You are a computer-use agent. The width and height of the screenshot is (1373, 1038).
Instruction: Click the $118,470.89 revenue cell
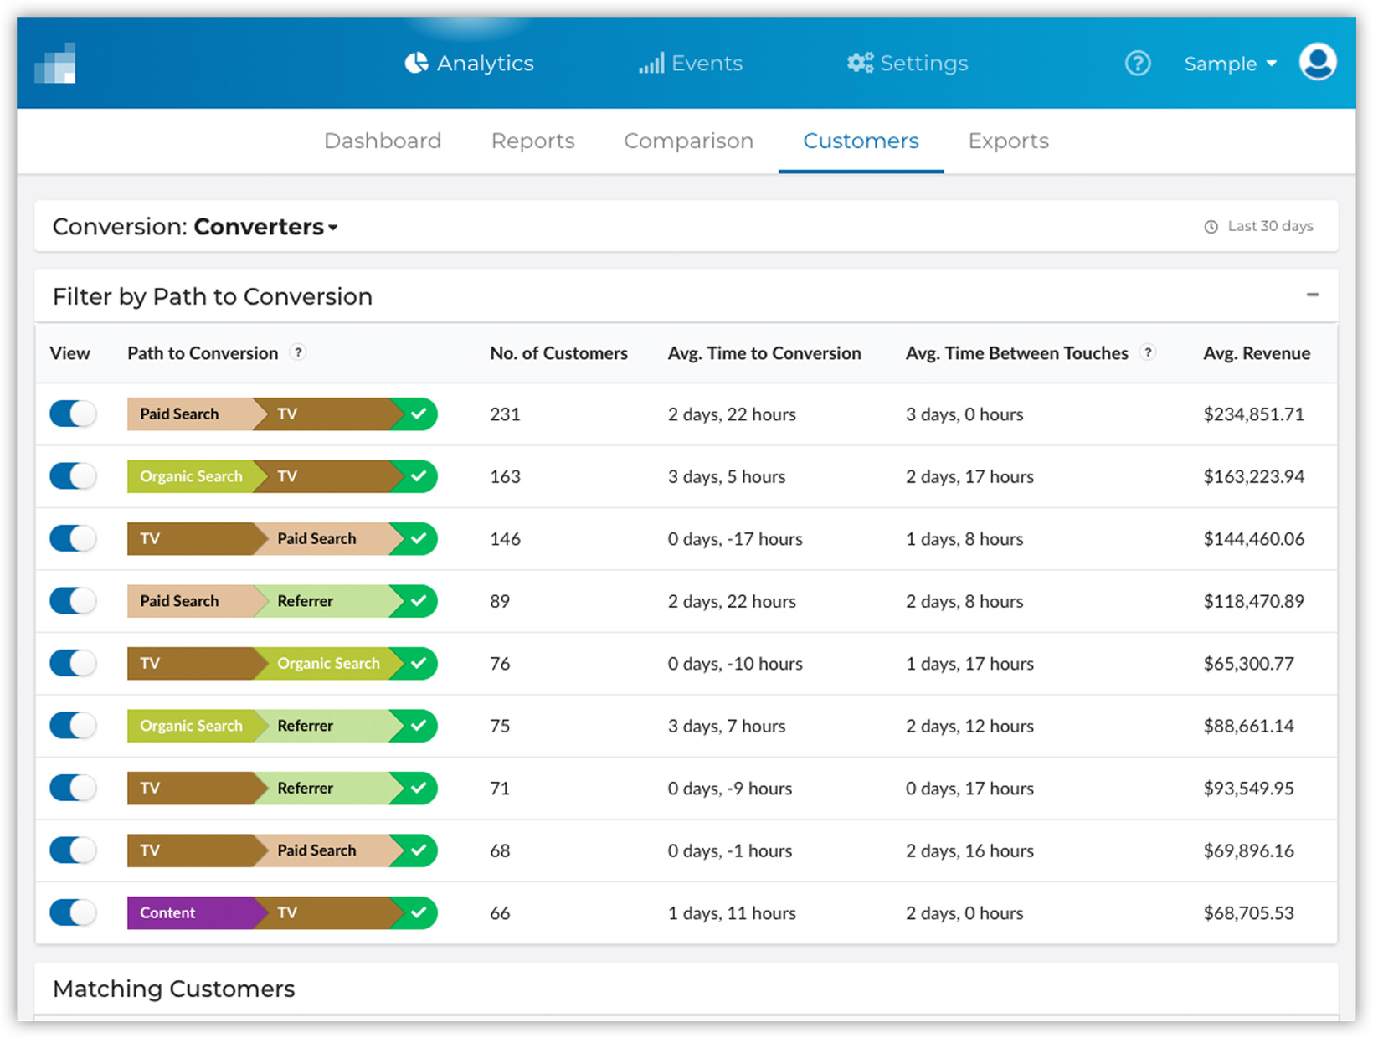(1253, 601)
